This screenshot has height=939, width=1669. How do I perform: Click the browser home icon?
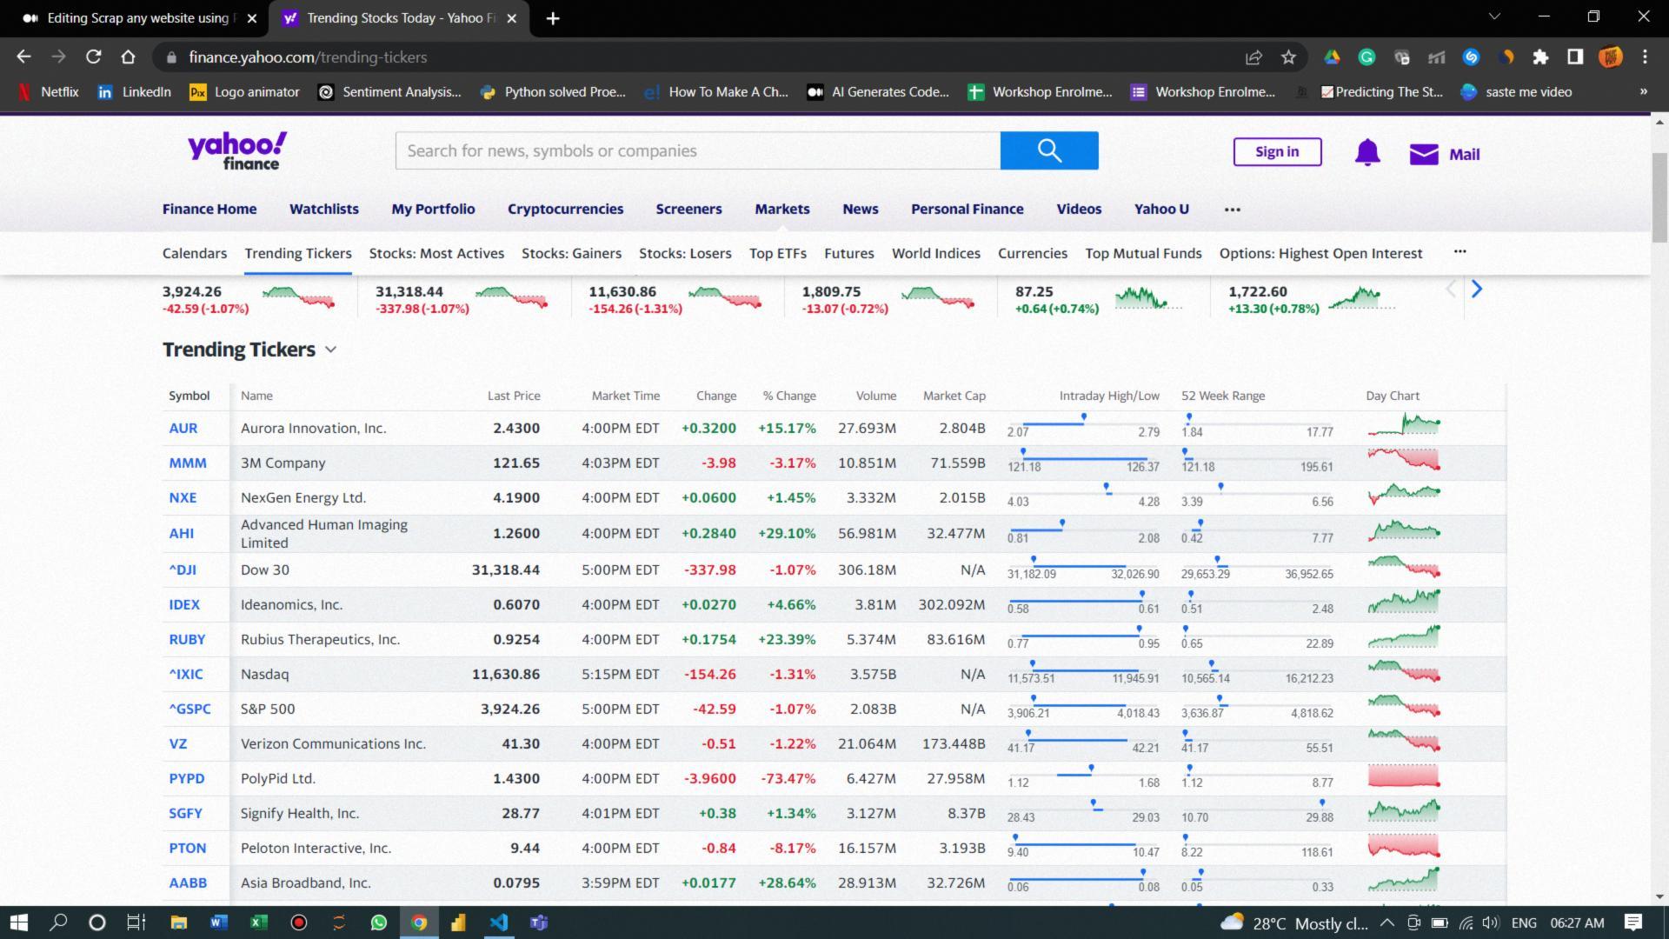point(128,57)
